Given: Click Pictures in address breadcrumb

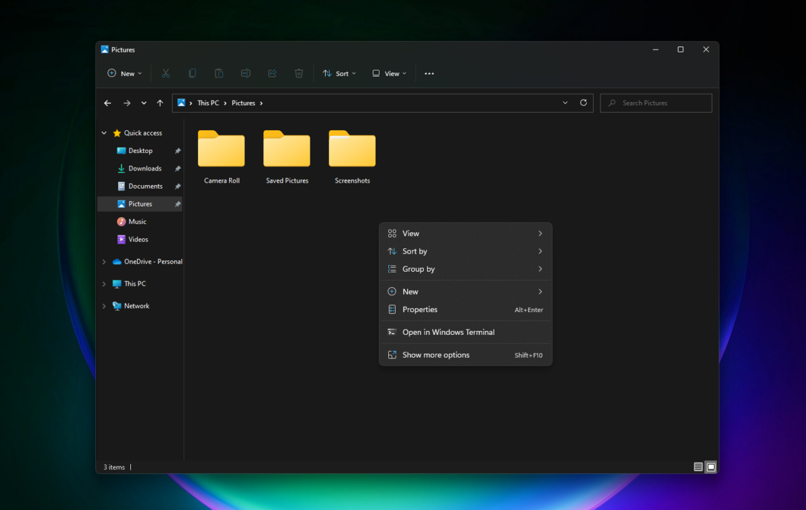Looking at the screenshot, I should click(244, 103).
